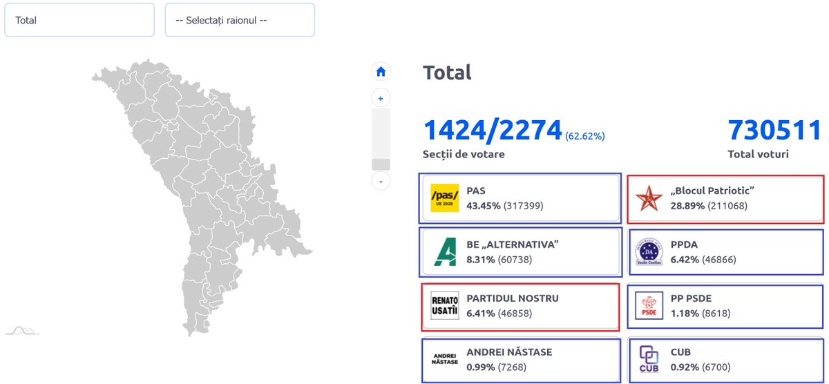Click the Secții de votare label
The image size is (829, 384).
pyautogui.click(x=464, y=154)
